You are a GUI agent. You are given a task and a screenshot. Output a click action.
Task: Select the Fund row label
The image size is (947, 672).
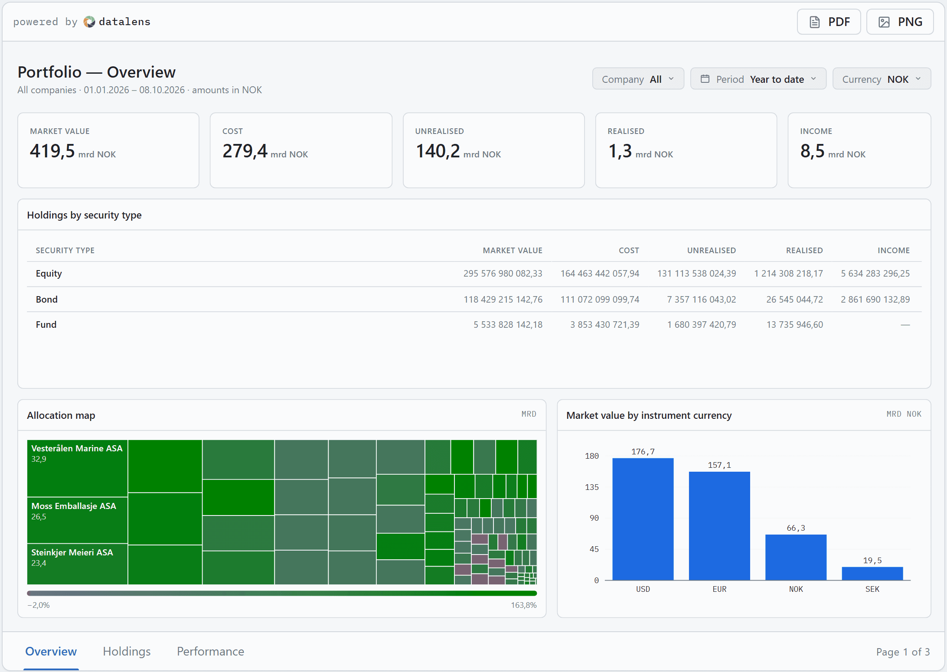click(x=46, y=324)
